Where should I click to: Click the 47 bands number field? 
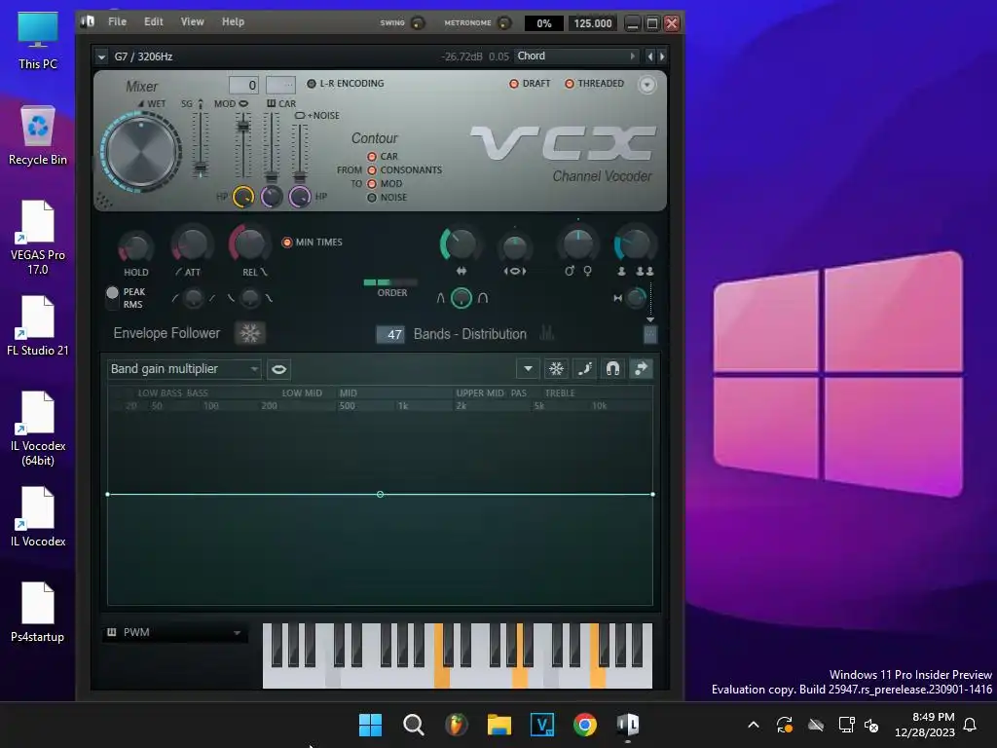(x=389, y=334)
